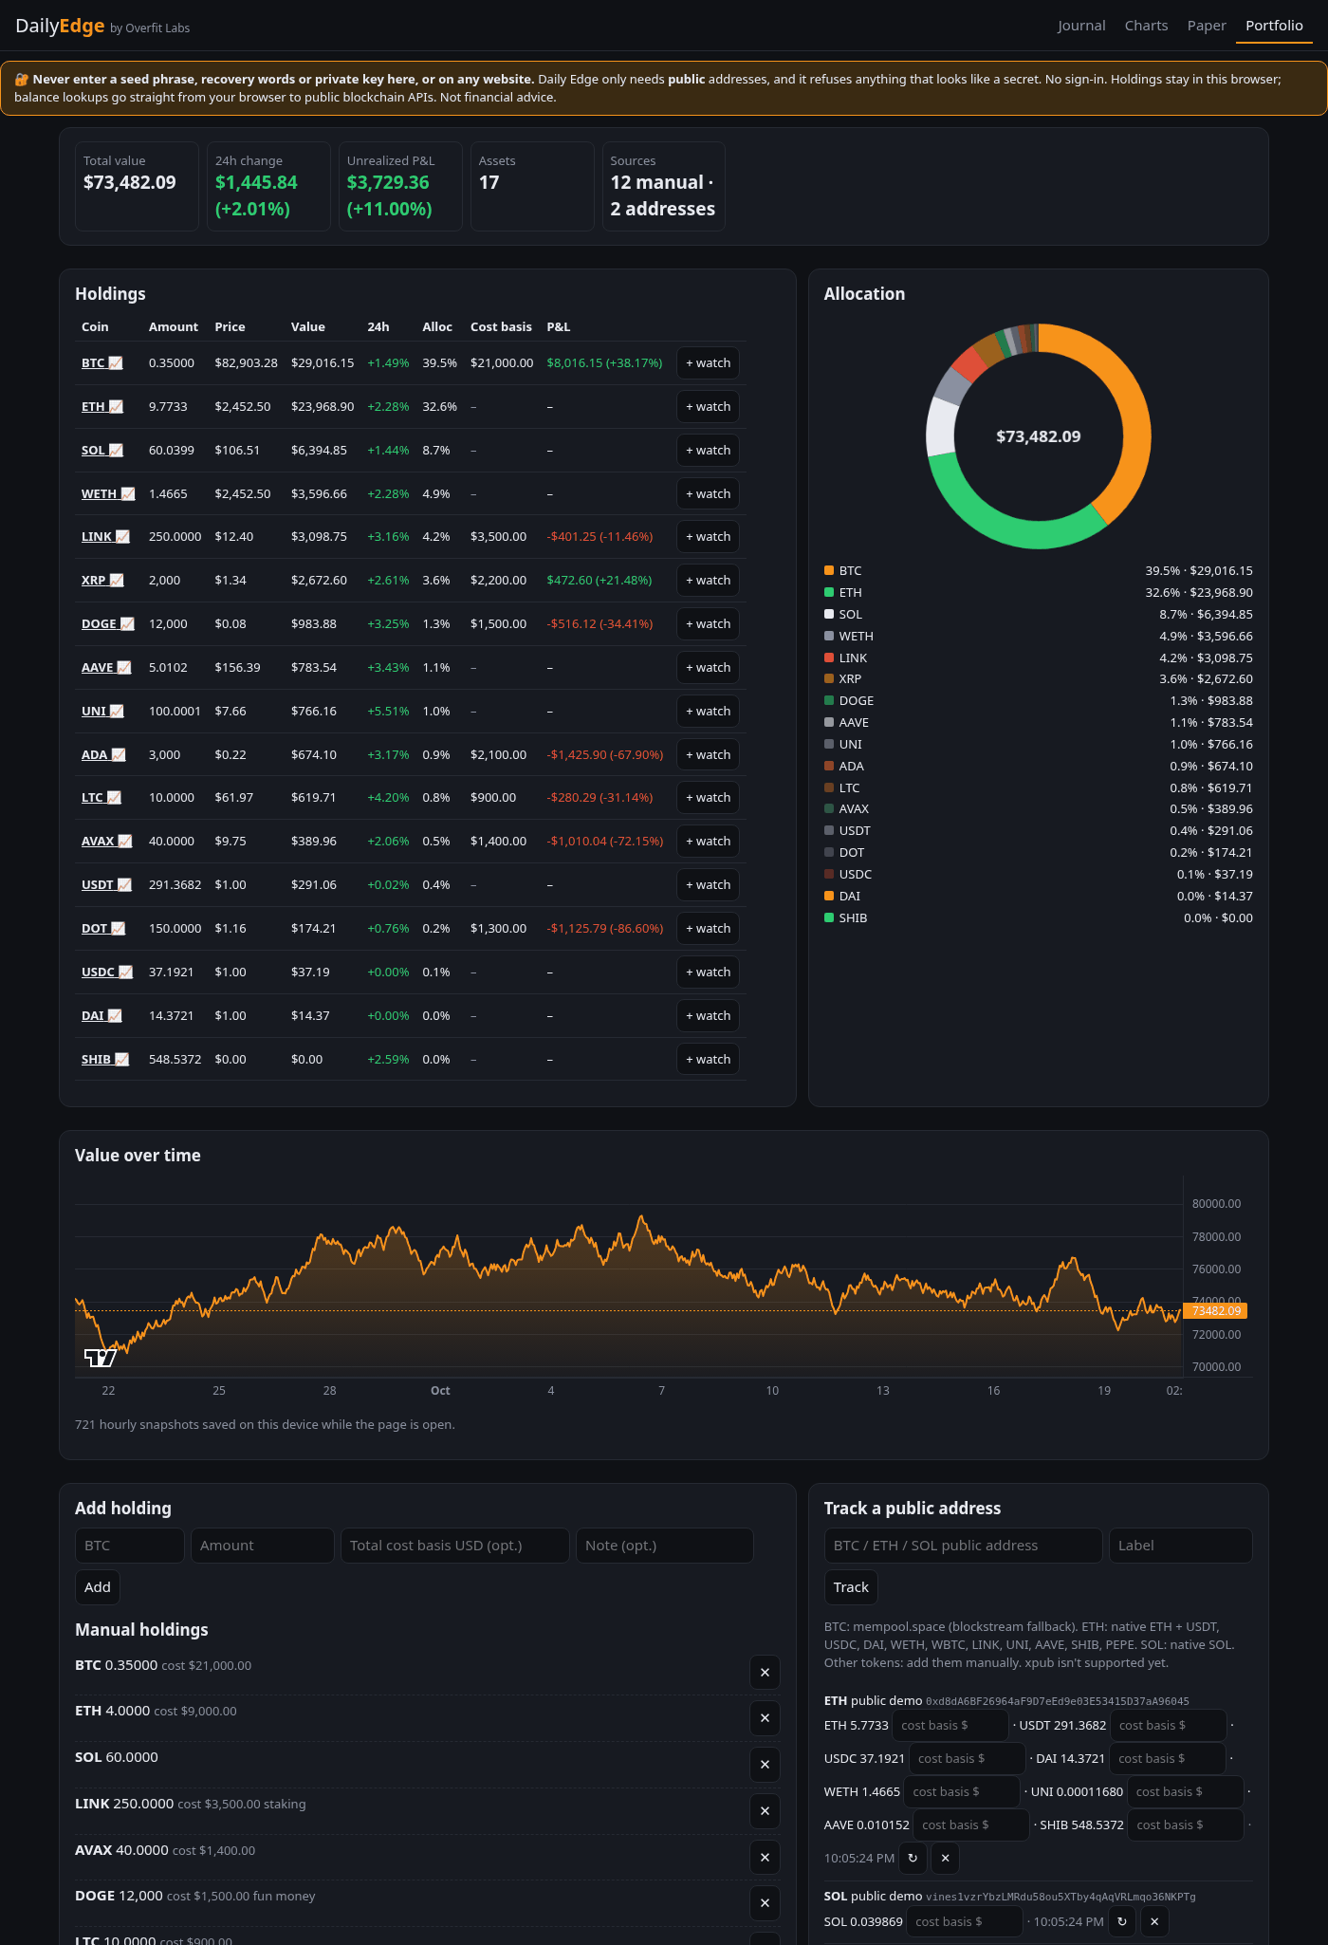The height and width of the screenshot is (1945, 1328).
Task: Click the TradingView logo on chart
Action: click(x=101, y=1358)
